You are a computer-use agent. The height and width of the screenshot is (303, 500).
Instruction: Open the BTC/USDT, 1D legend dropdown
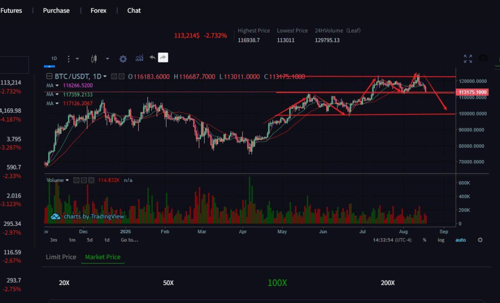point(105,77)
